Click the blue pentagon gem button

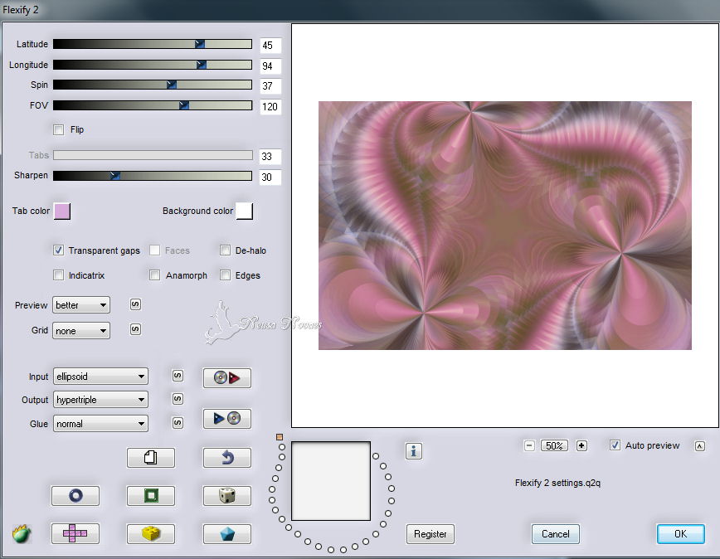[226, 534]
